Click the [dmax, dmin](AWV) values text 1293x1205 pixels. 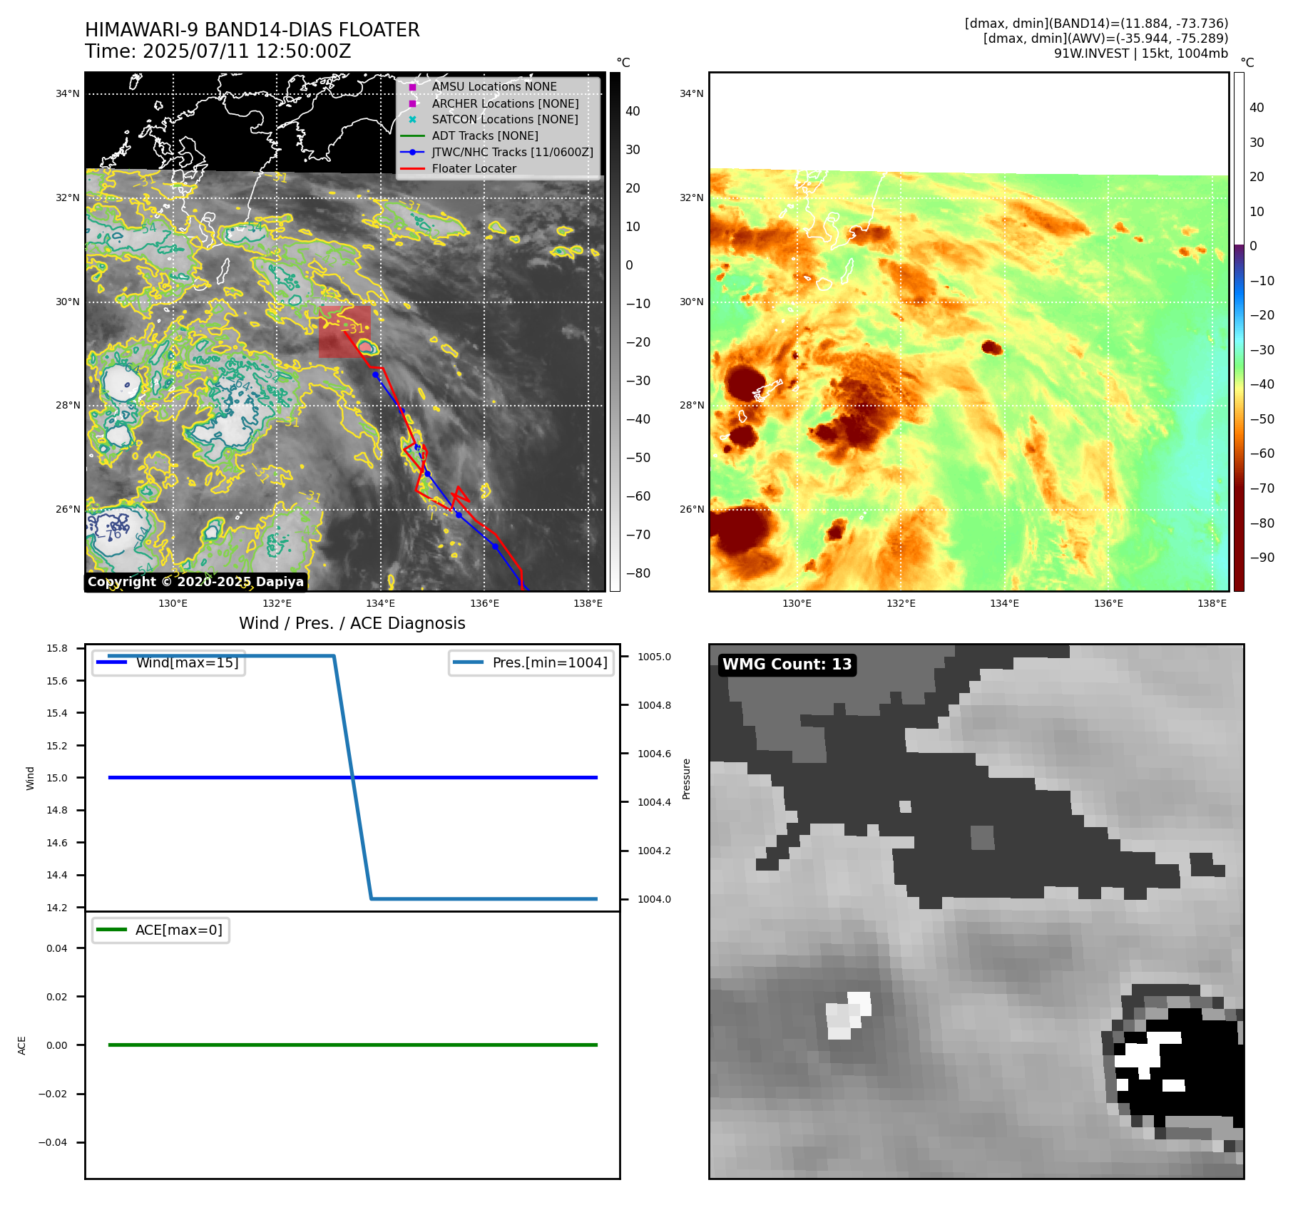[1106, 39]
